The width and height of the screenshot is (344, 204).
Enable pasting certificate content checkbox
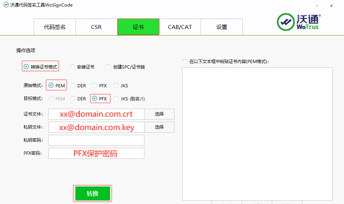185,62
